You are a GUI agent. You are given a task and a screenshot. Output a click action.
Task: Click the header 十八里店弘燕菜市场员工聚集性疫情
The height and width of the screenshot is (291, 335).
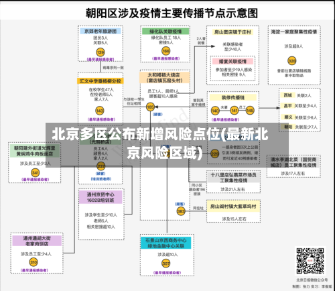(233, 178)
